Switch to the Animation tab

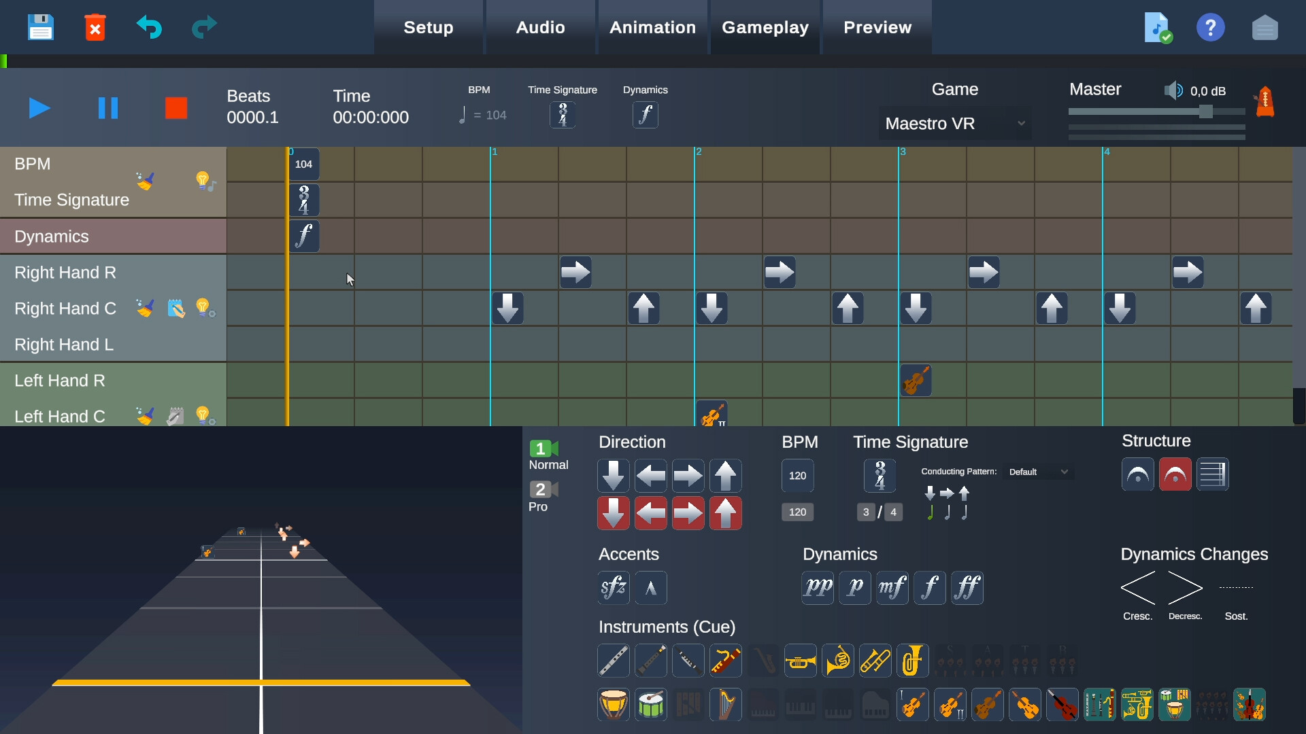652,27
